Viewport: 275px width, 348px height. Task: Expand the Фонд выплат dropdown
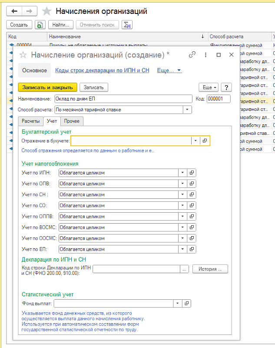tap(177, 303)
